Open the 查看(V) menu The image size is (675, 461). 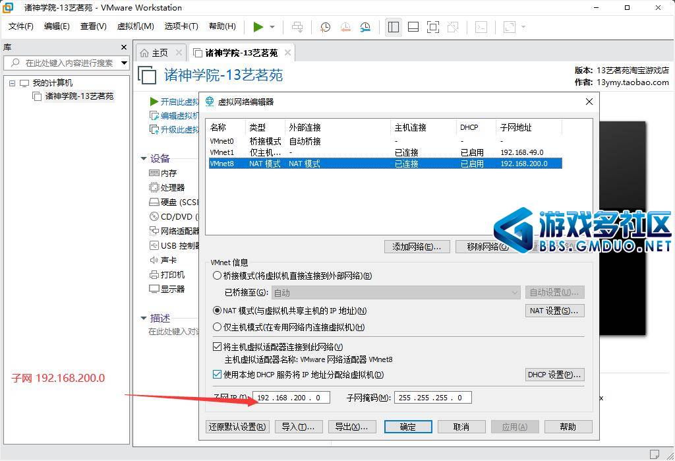[94, 26]
